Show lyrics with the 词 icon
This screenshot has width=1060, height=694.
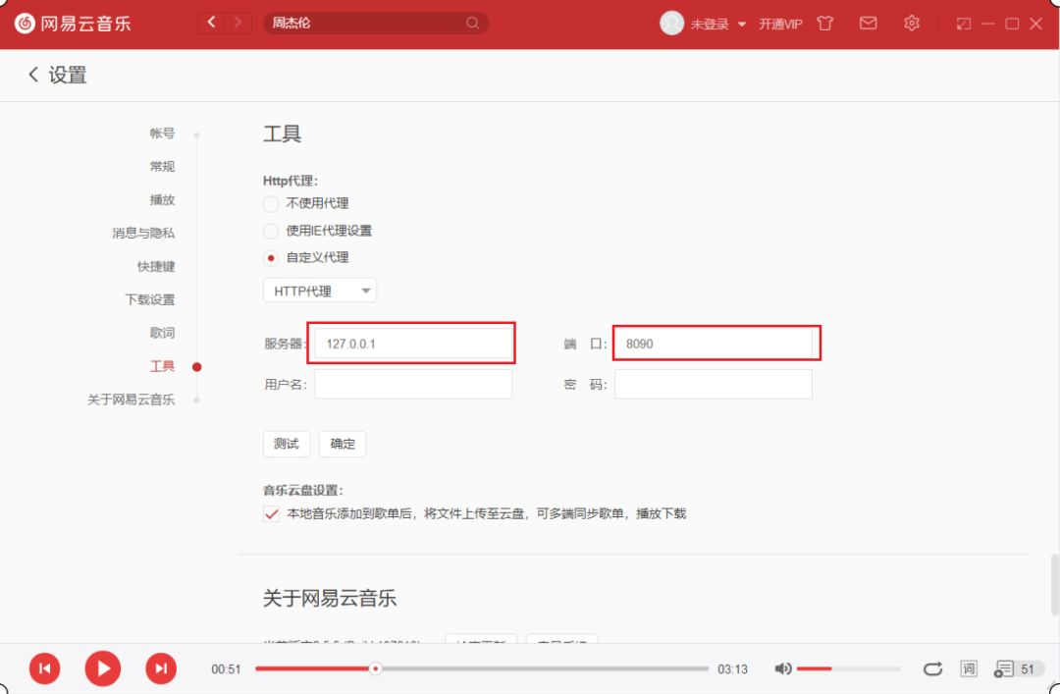[x=969, y=668]
